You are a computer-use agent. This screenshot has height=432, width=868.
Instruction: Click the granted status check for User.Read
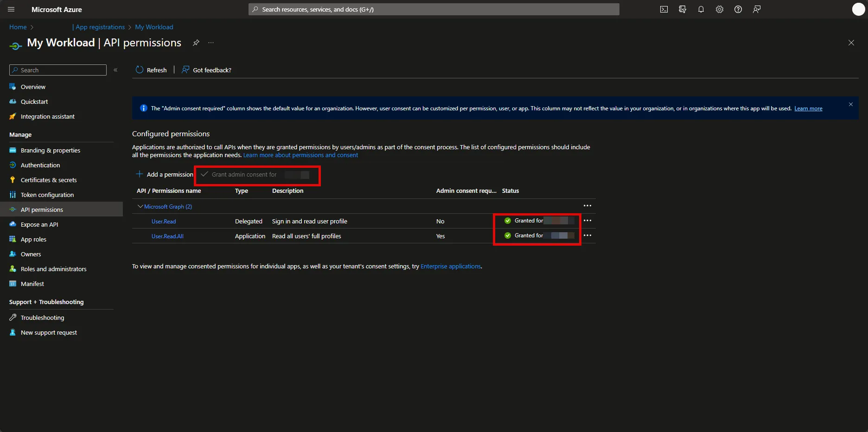click(x=508, y=221)
